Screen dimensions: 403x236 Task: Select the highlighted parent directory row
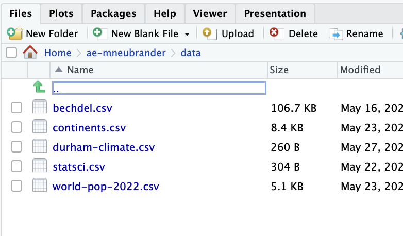click(x=159, y=88)
